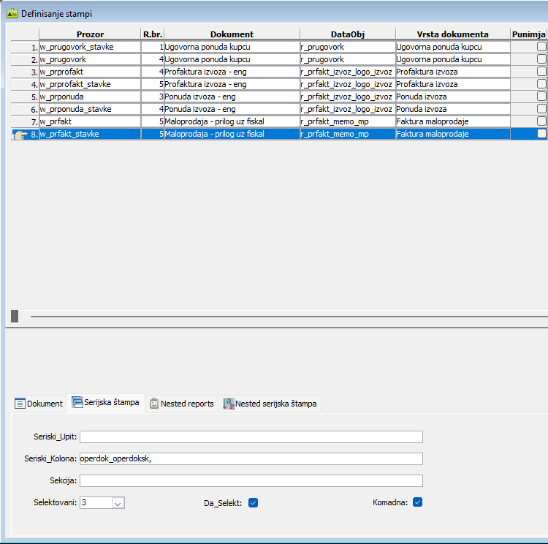The height and width of the screenshot is (544, 548).
Task: Click the pointing hand row indicator icon
Action: point(20,135)
